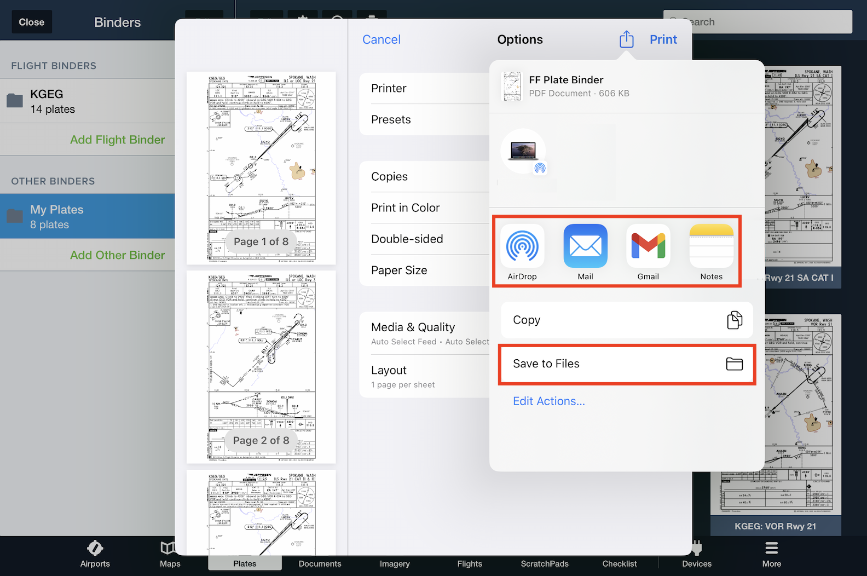
Task: Open Paper Size setting
Action: (425, 270)
